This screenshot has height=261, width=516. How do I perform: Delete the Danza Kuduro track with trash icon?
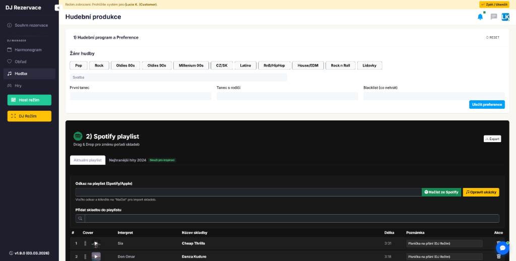pyautogui.click(x=498, y=256)
